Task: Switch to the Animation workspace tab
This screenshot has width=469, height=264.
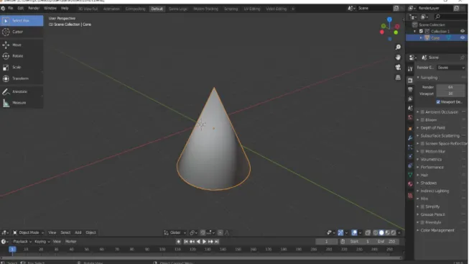Action: coord(111,9)
